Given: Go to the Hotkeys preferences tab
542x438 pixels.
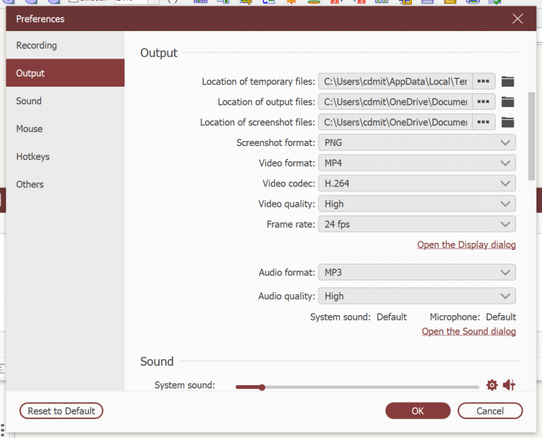Looking at the screenshot, I should coord(33,157).
